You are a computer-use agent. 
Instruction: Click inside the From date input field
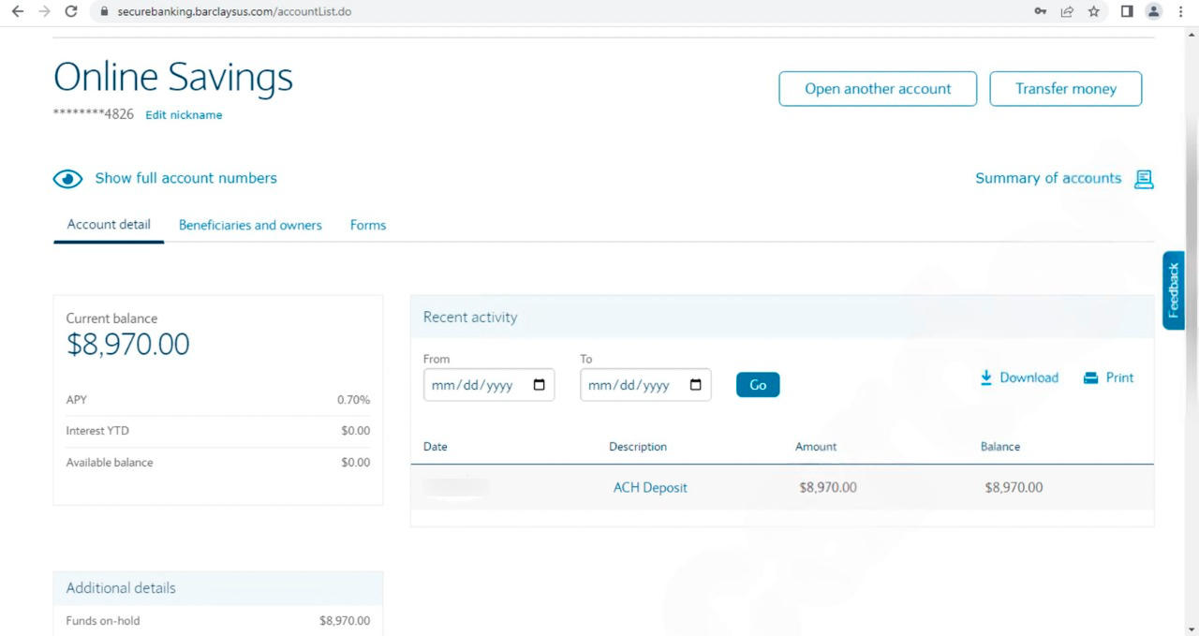pyautogui.click(x=473, y=385)
